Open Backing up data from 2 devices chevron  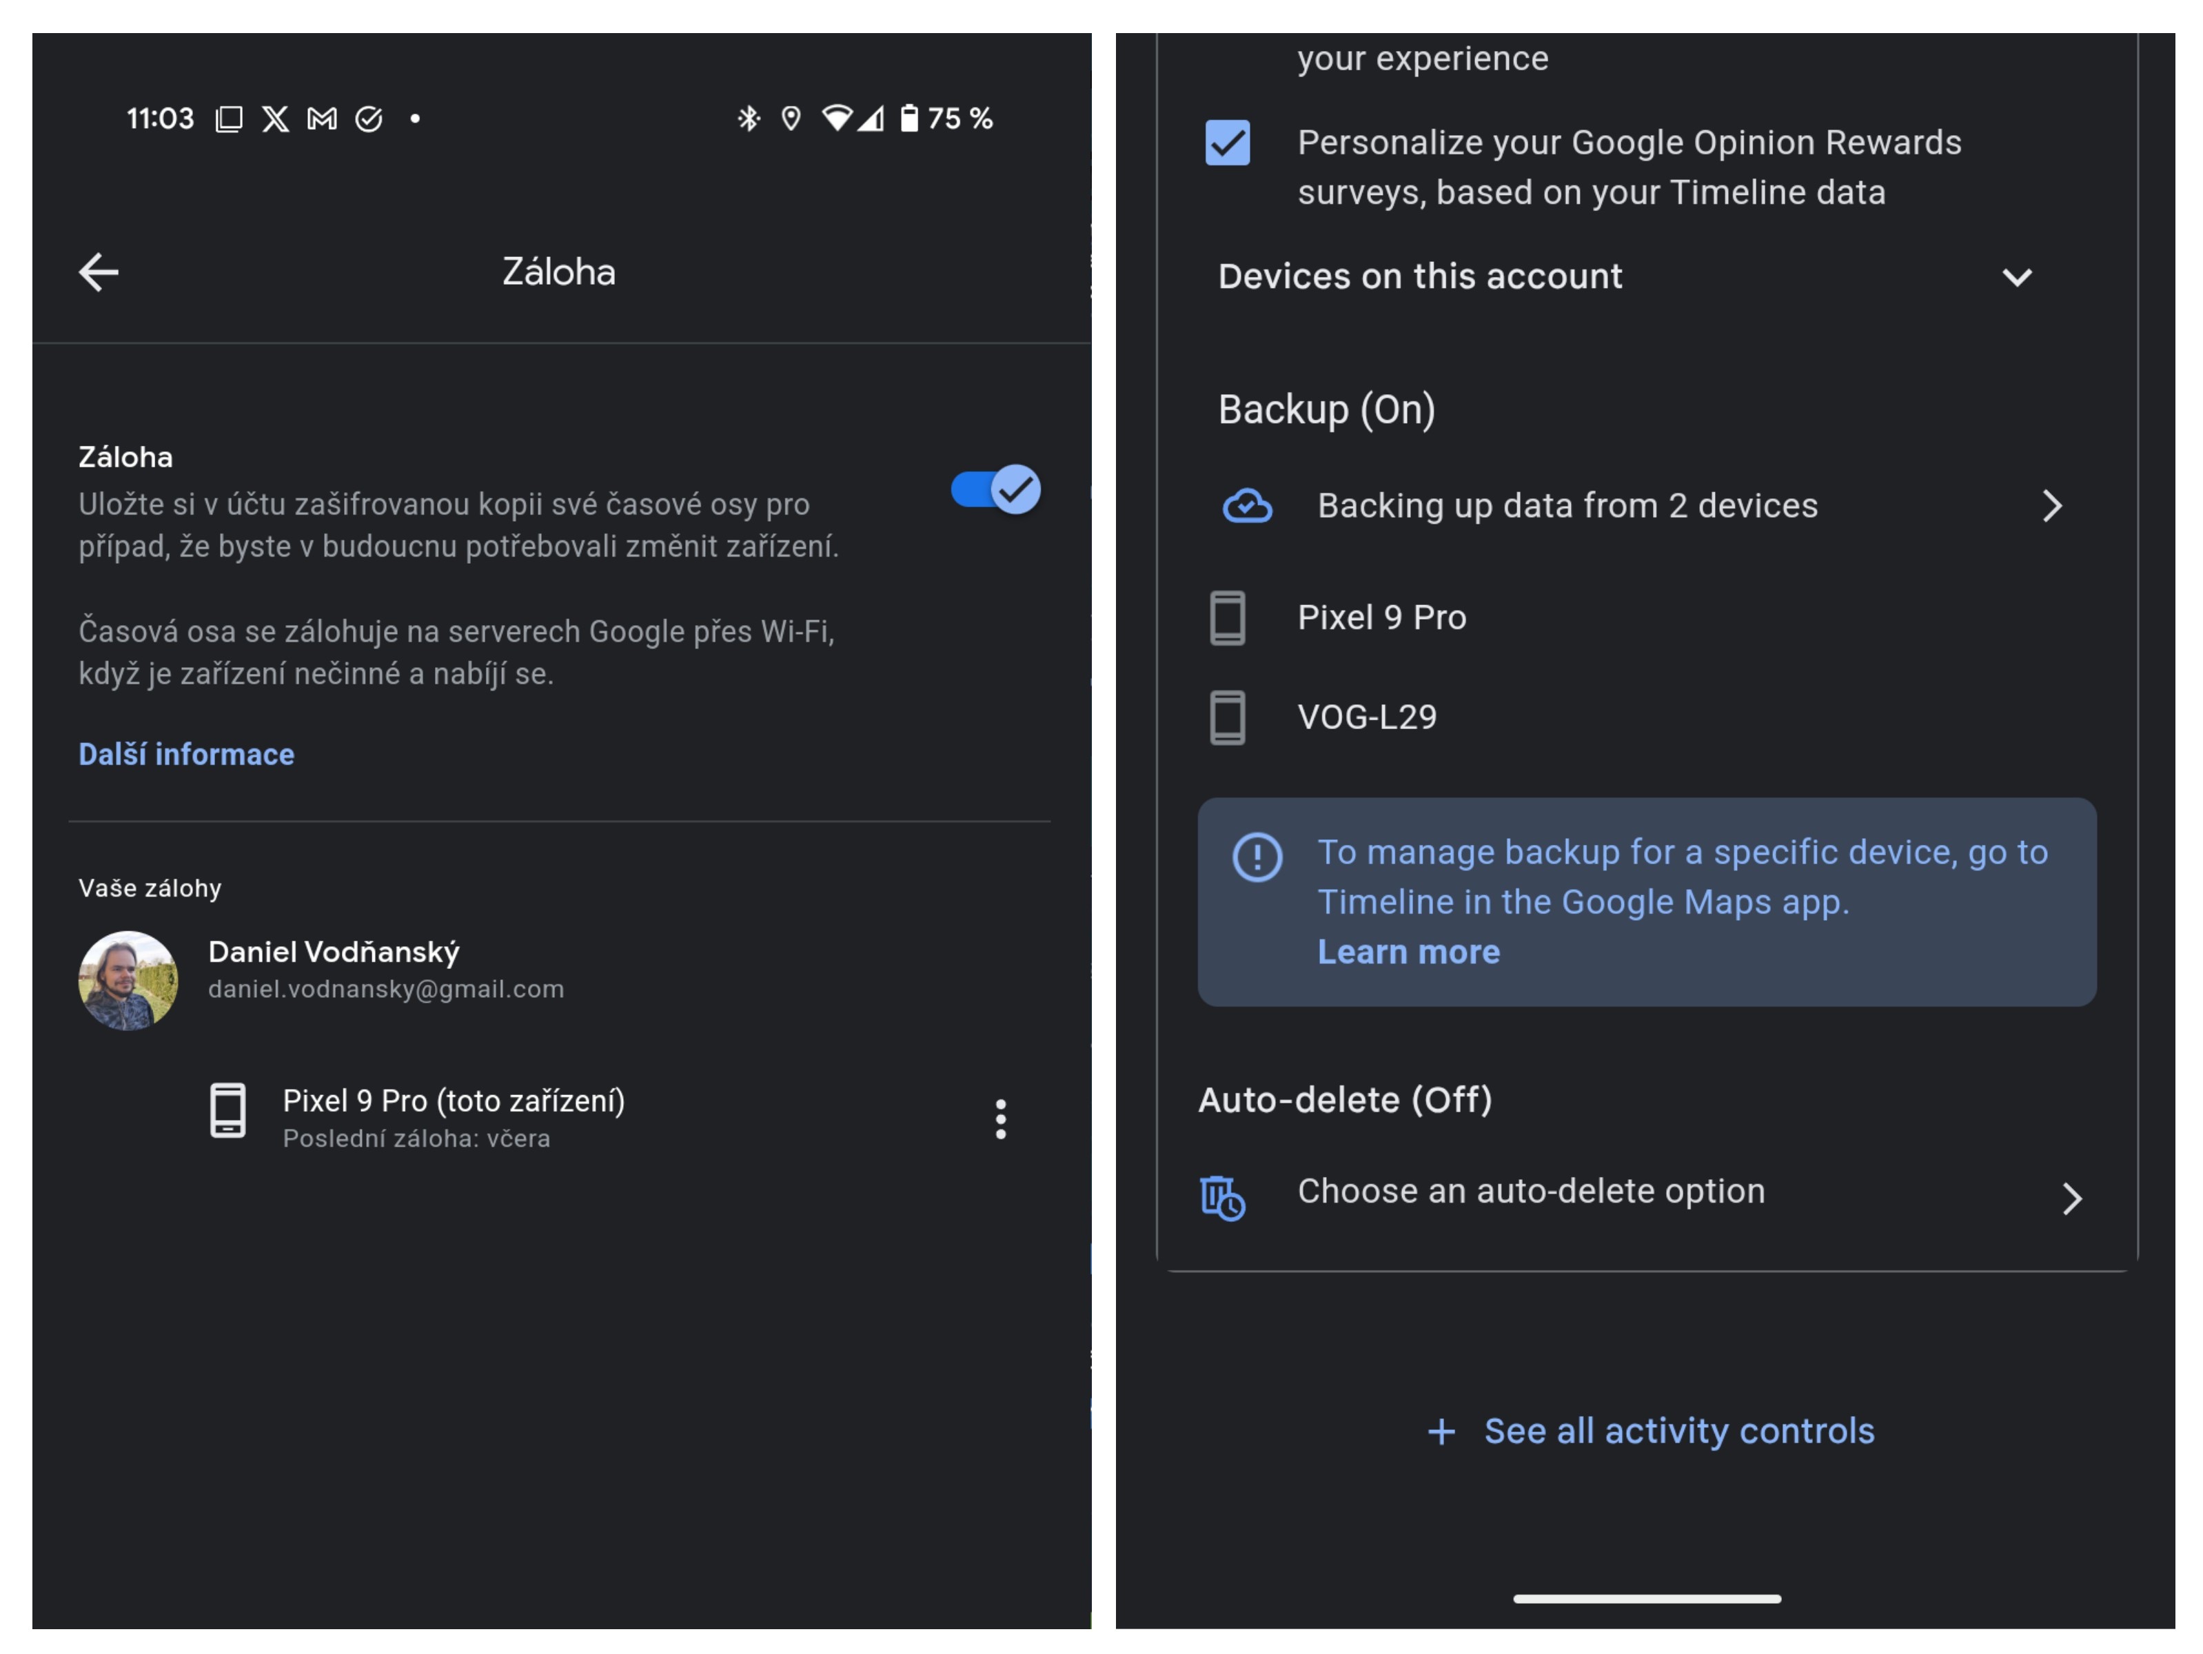2051,506
